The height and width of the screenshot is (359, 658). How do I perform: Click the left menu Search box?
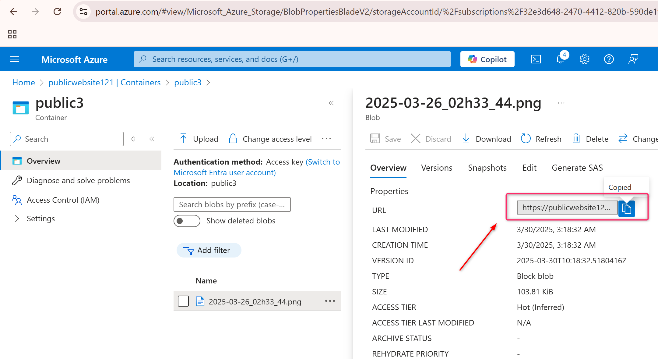[x=67, y=139]
